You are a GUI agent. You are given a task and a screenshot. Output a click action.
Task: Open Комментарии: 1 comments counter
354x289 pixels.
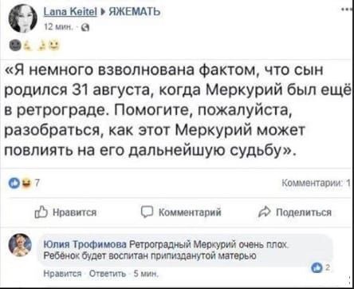point(317,183)
